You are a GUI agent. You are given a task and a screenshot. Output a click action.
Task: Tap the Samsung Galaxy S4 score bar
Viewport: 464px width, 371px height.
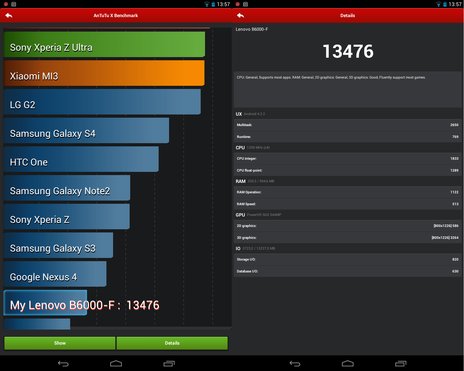pos(86,131)
